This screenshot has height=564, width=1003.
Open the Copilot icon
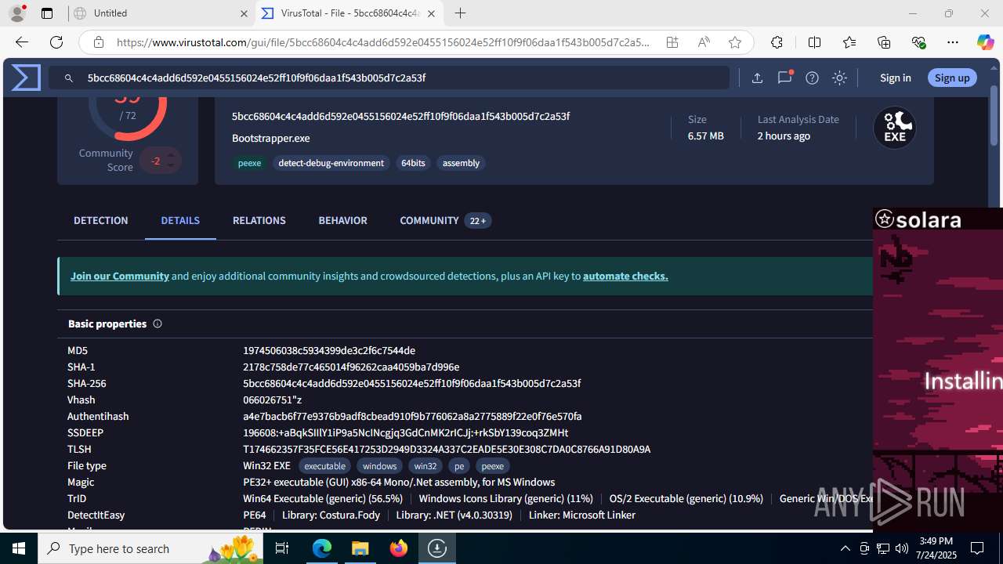(985, 42)
